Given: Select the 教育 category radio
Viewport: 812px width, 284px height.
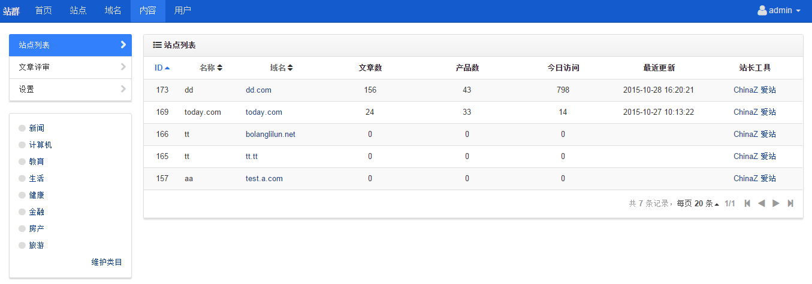Looking at the screenshot, I should 22,161.
